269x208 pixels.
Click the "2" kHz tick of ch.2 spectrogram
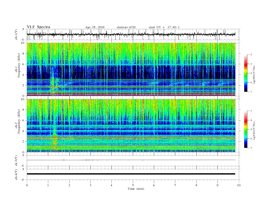pos(24,142)
